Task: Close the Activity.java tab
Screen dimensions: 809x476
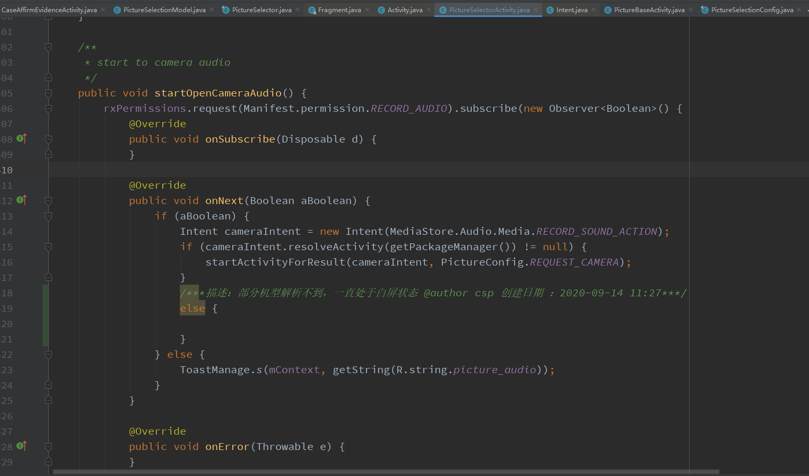Action: click(x=428, y=9)
